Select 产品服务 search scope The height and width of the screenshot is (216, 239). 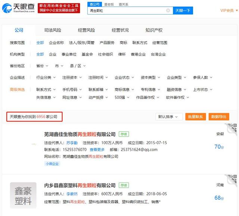[107, 43]
